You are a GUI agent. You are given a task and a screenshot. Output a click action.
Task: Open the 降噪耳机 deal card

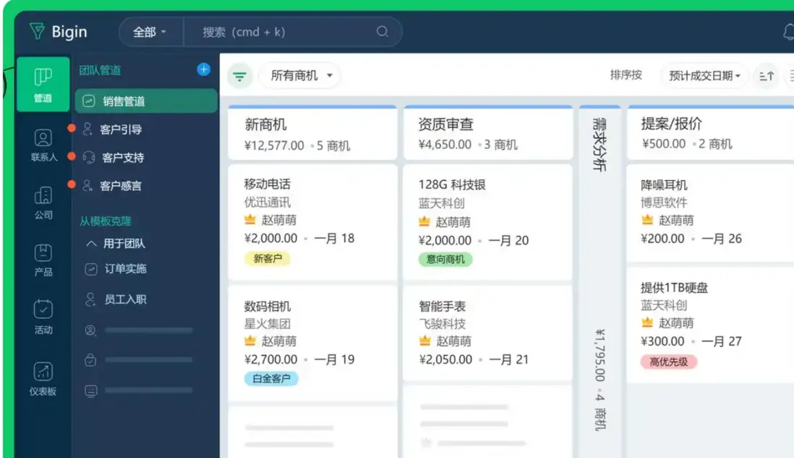[x=710, y=213]
